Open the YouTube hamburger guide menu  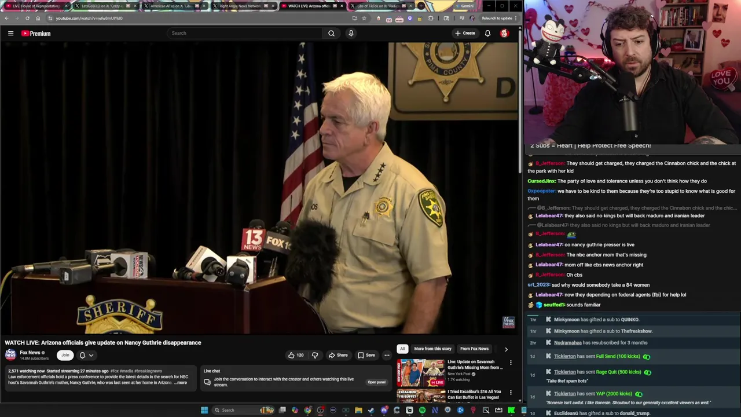coord(10,34)
